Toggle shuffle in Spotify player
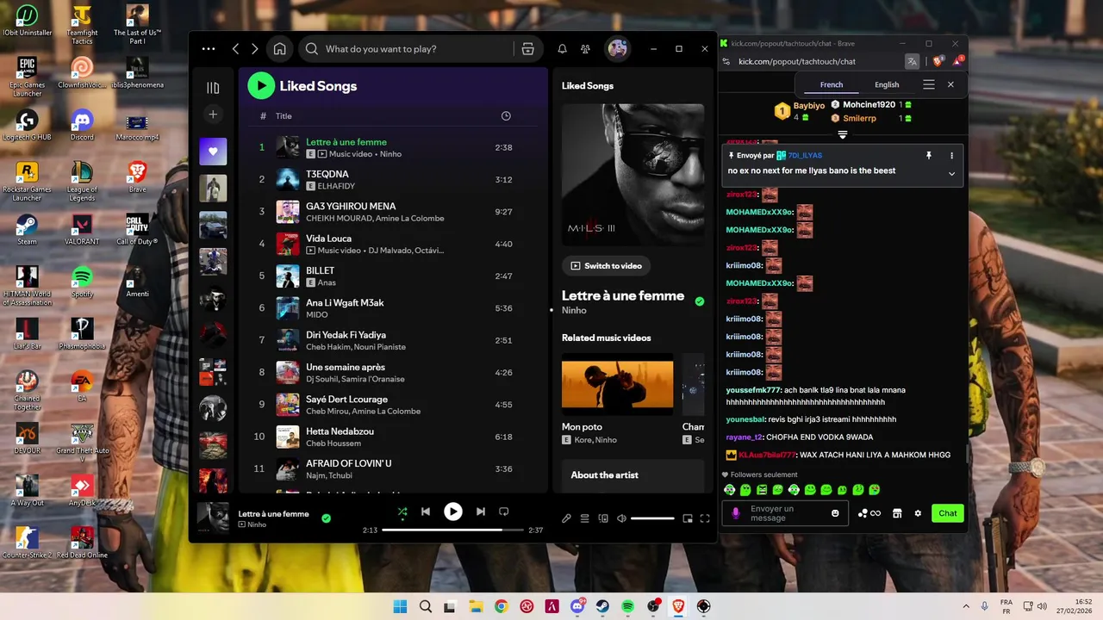 [x=402, y=512]
